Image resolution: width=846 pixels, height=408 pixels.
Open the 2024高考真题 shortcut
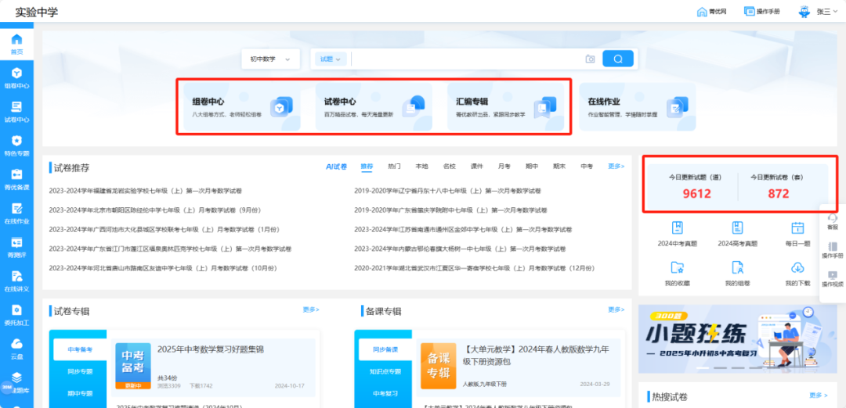coord(738,234)
